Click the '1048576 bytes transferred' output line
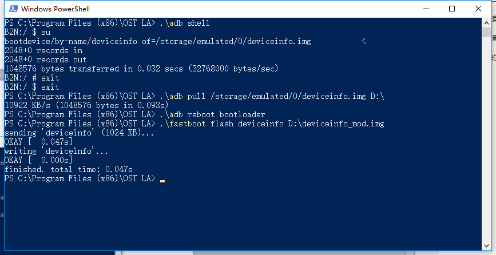496x255 pixels. point(141,69)
